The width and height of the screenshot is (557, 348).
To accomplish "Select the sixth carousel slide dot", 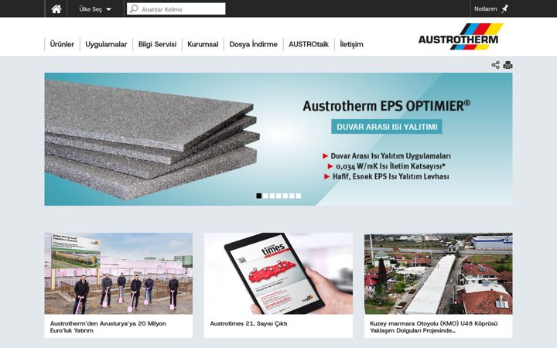I will pos(292,196).
